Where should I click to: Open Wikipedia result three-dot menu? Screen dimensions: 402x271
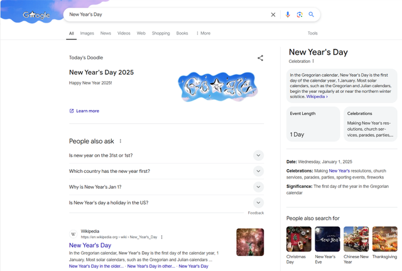(x=161, y=237)
